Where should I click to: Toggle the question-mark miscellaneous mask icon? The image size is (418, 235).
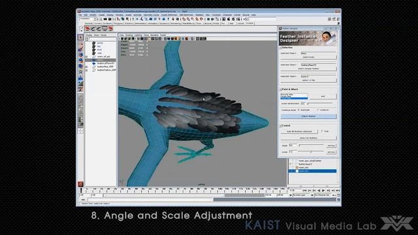[169, 19]
